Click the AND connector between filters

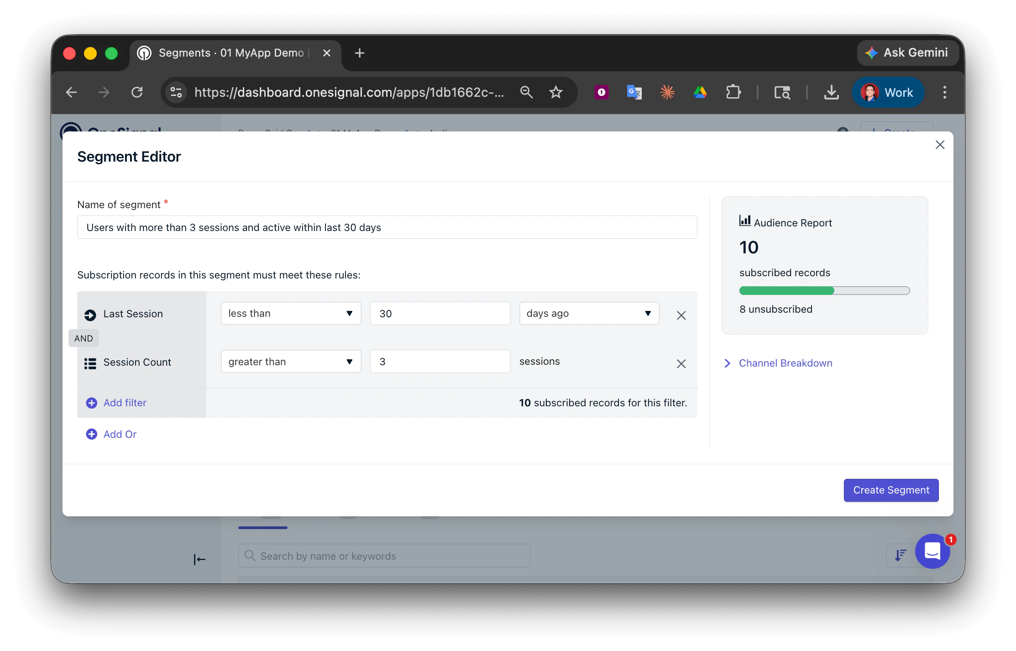click(84, 338)
